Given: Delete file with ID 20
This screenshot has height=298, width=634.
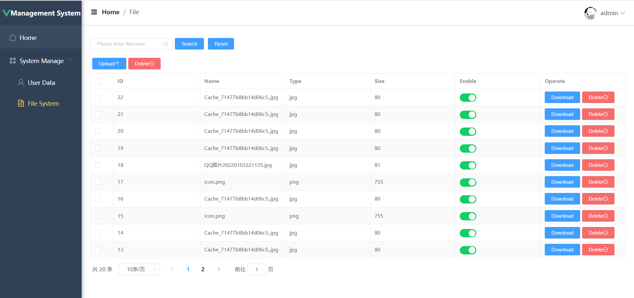Looking at the screenshot, I should click(x=598, y=131).
